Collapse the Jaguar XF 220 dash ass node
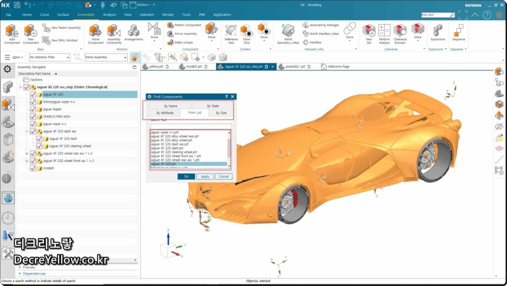The height and width of the screenshot is (286, 507). pyautogui.click(x=27, y=131)
